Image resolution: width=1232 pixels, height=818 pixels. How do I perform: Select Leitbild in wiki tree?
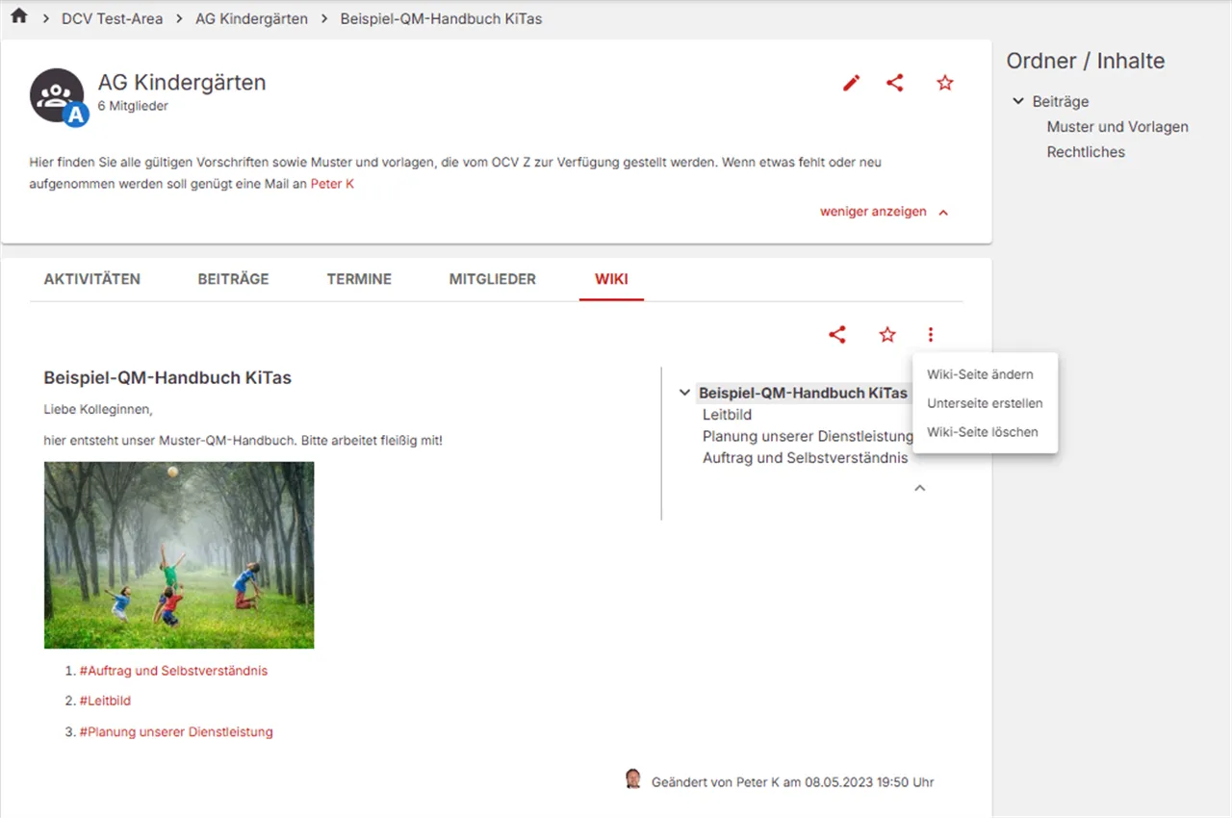click(727, 415)
